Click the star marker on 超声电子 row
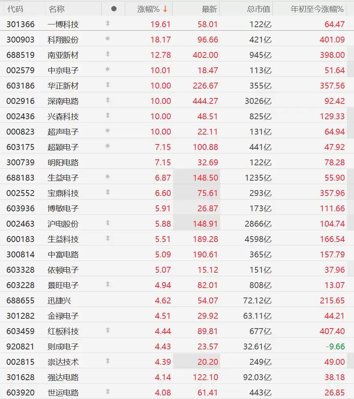Image resolution: width=354 pixels, height=399 pixels. coord(108,131)
